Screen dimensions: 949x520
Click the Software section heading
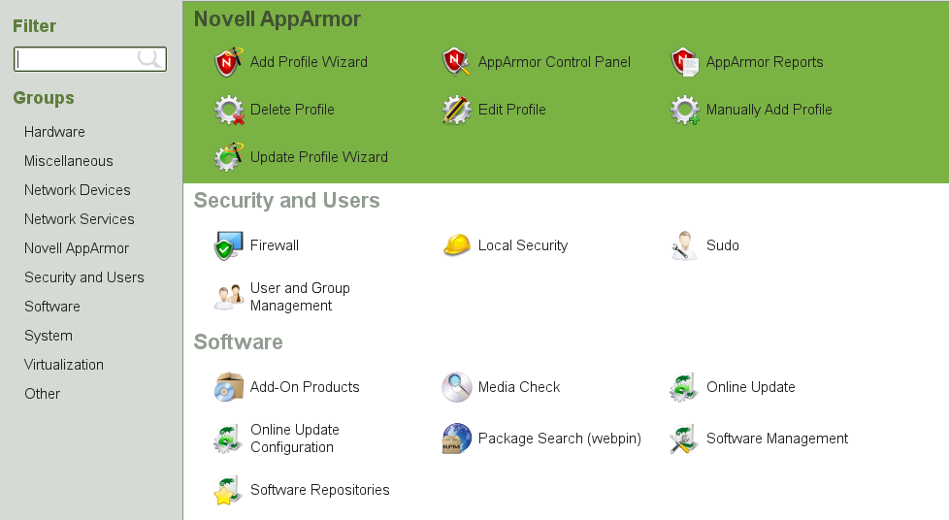239,342
